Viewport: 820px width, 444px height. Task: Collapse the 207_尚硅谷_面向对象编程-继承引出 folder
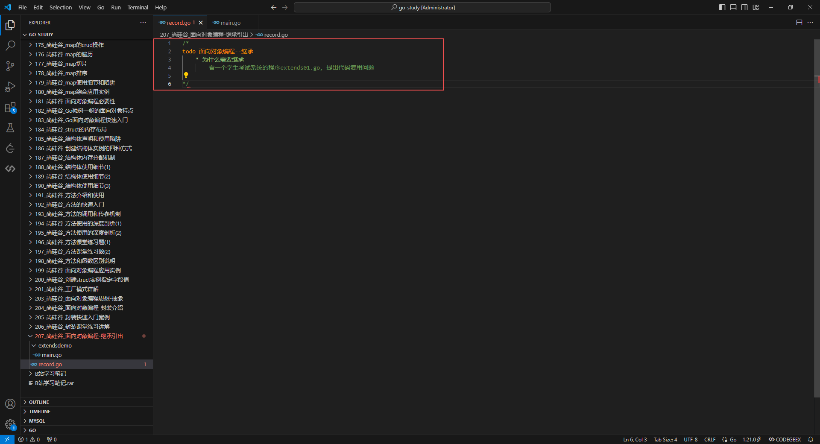pyautogui.click(x=87, y=336)
